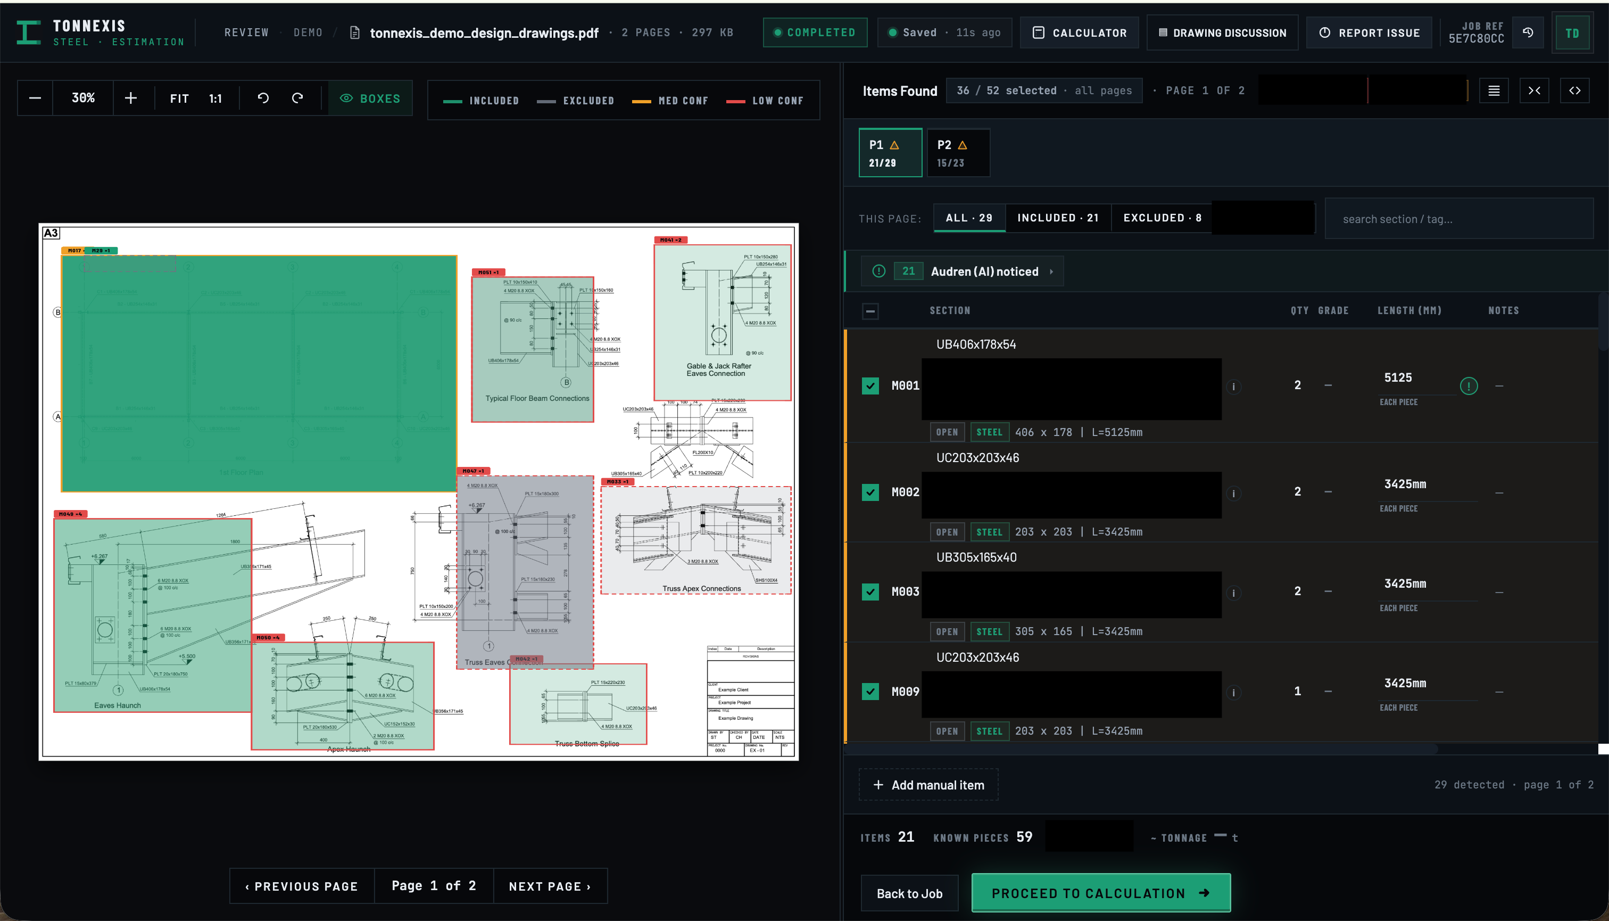
Task: Focus the search section / tag field
Action: coord(1459,219)
